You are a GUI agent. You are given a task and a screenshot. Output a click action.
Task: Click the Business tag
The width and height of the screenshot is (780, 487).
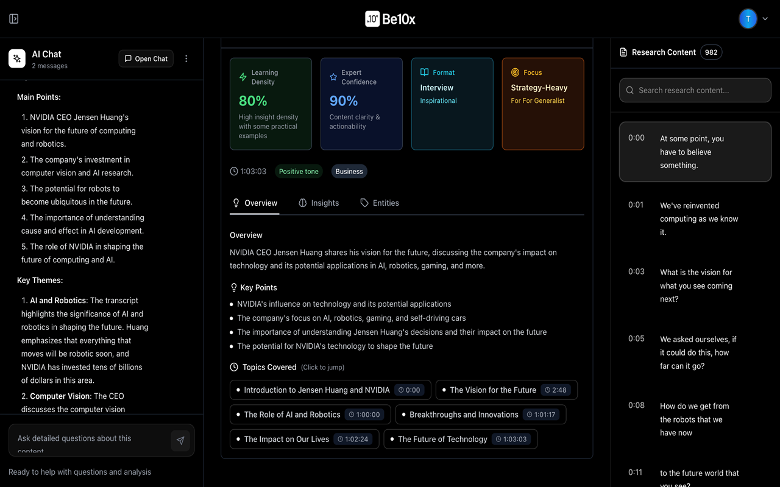click(349, 172)
